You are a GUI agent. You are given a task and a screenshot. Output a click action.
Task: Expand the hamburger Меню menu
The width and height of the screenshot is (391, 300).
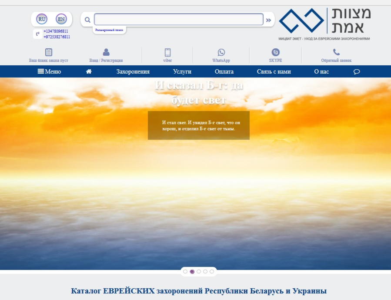pos(49,71)
